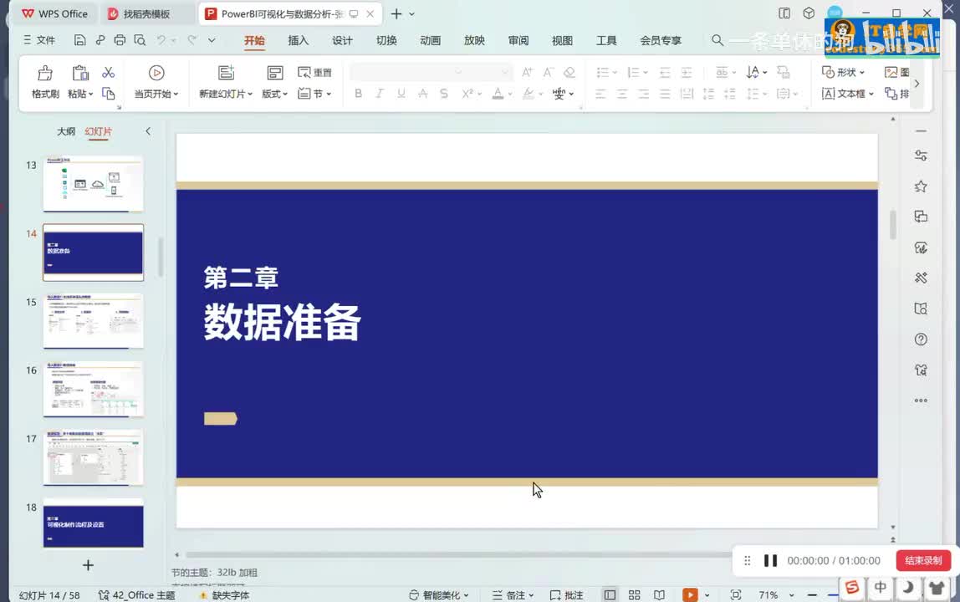
Task: Click the plus button to add a slide
Action: (x=88, y=565)
